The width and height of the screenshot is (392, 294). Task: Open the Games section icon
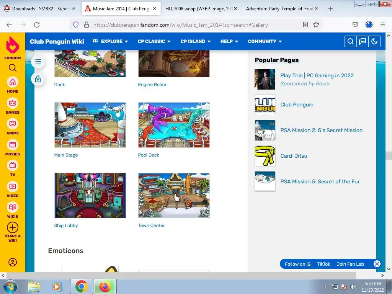(13, 103)
